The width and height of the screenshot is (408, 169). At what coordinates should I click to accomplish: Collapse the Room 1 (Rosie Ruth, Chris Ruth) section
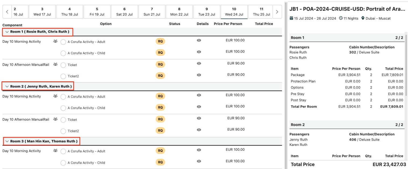tap(7, 32)
